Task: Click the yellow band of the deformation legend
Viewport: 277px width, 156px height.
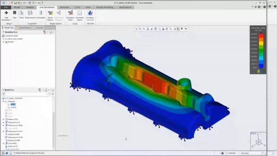Action: point(261,43)
